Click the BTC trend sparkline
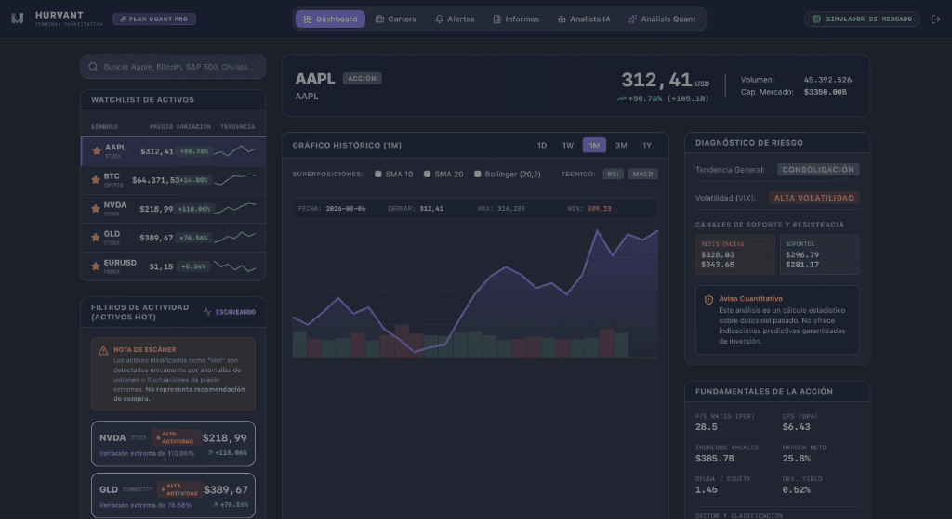The image size is (952, 519). [x=235, y=179]
